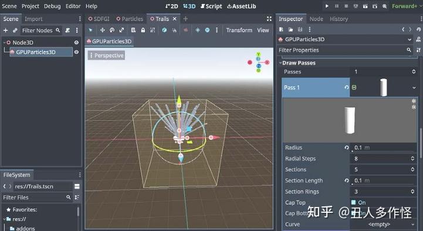This screenshot has width=423, height=231.
Task: Adjust the Passes stepper arrows
Action: 414,72
